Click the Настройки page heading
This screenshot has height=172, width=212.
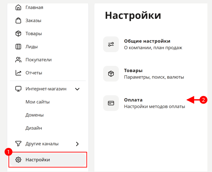tap(133, 15)
